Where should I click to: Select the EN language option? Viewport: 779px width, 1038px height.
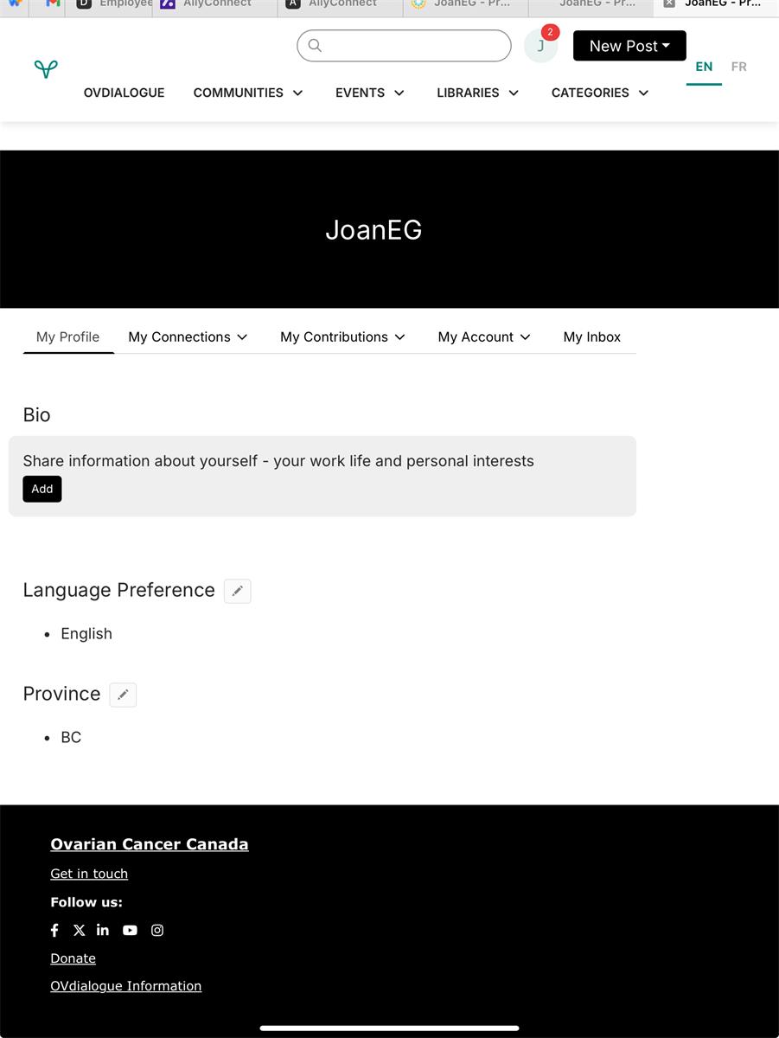click(x=704, y=67)
